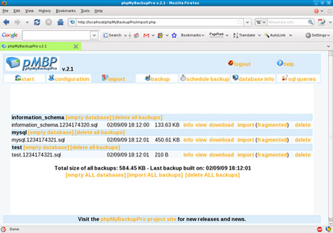This screenshot has height=233, width=333.
Task: Click the bookmark star in the address bar
Action: (x=240, y=22)
